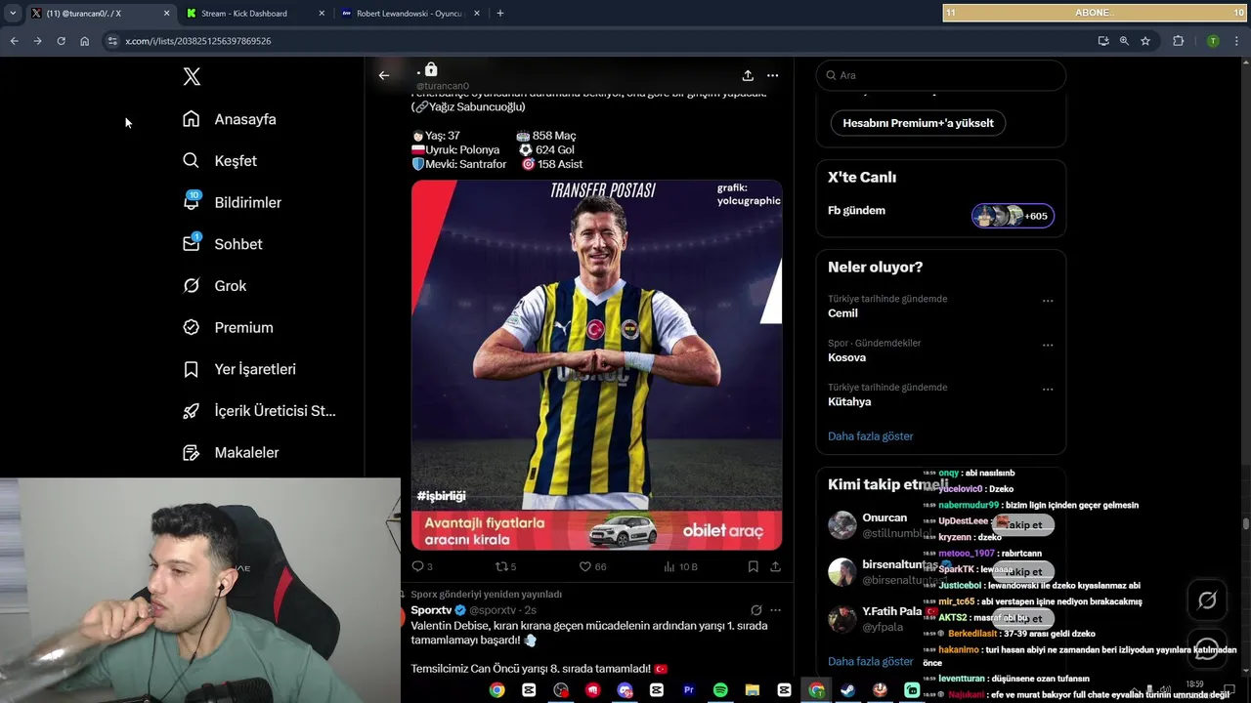
Task: Open Discord from taskbar
Action: tap(625, 690)
